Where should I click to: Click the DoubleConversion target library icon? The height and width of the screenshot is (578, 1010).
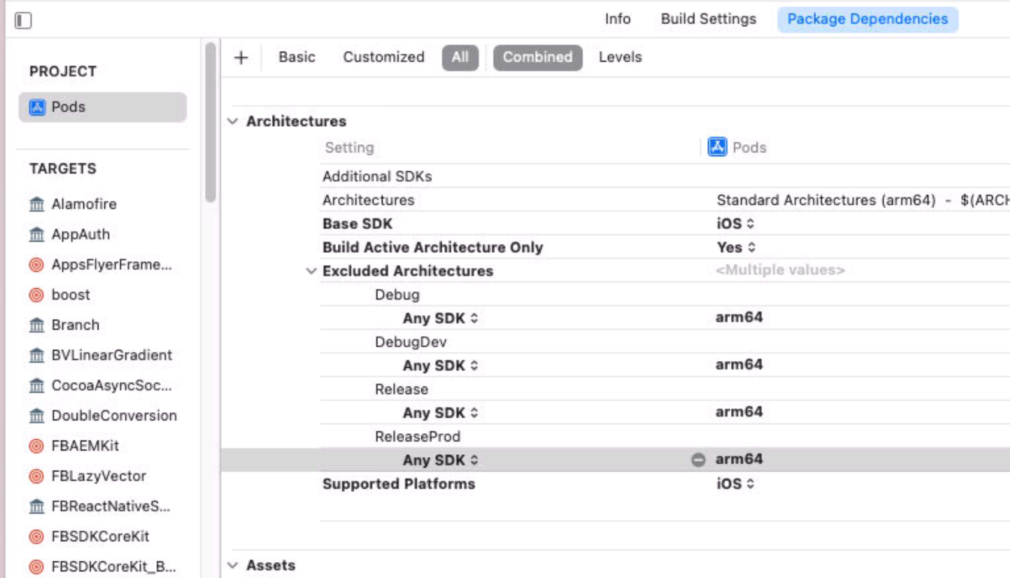coord(37,416)
